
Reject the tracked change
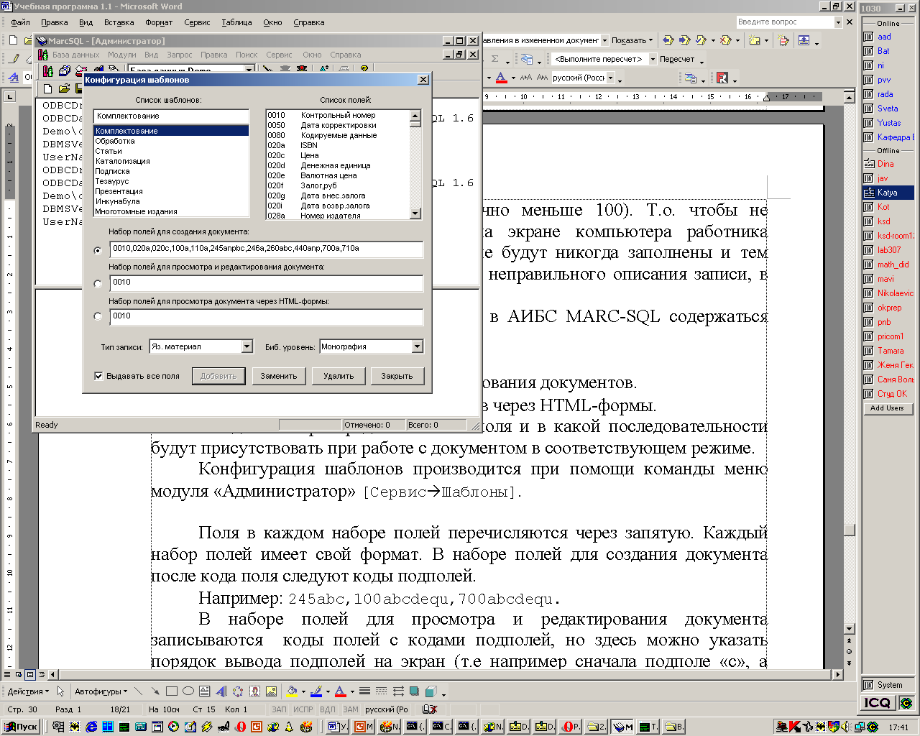726,40
